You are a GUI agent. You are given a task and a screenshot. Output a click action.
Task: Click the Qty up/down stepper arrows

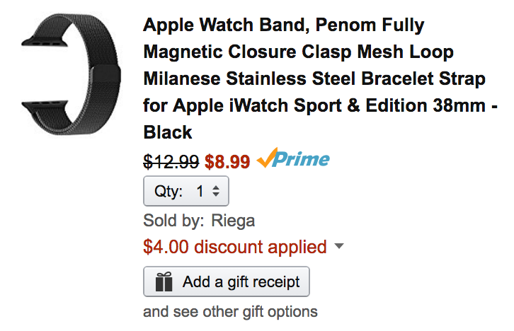(215, 191)
